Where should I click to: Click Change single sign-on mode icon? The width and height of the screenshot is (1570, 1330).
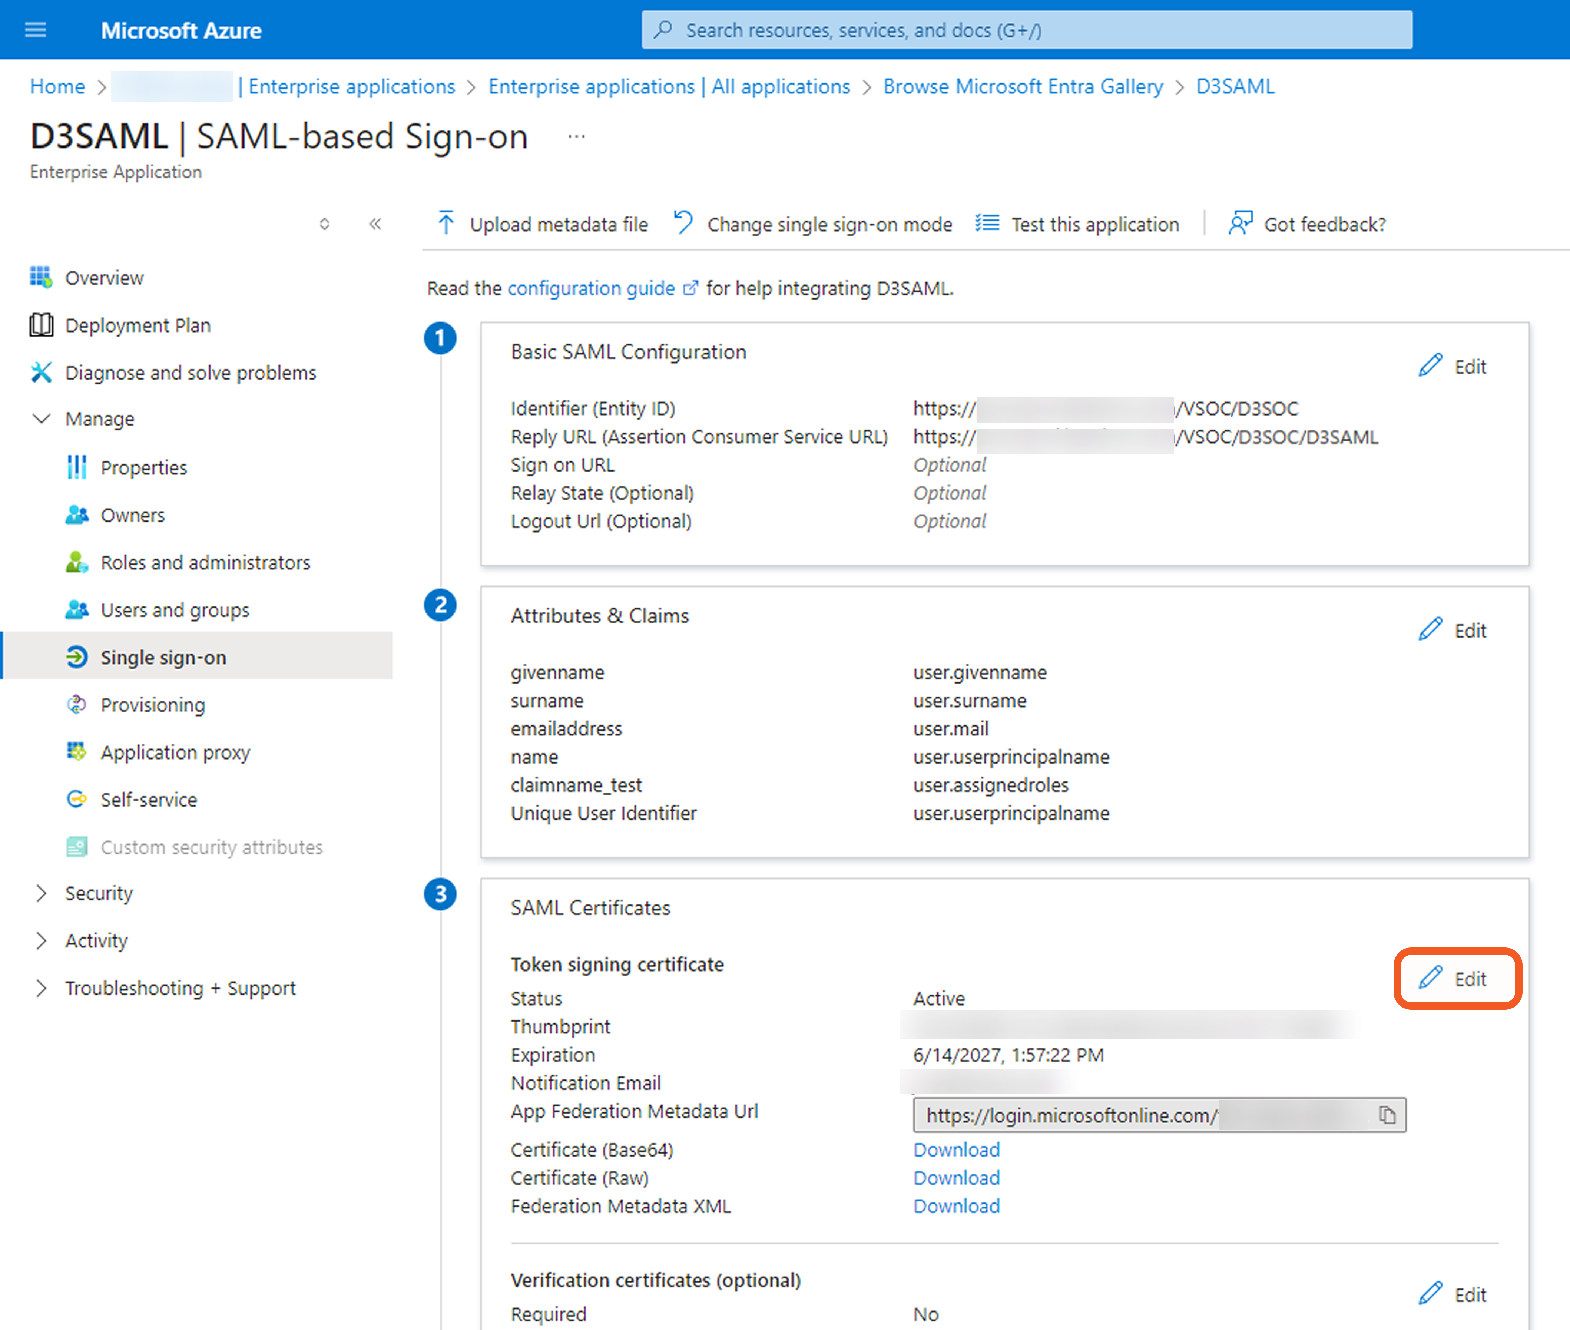pyautogui.click(x=683, y=223)
